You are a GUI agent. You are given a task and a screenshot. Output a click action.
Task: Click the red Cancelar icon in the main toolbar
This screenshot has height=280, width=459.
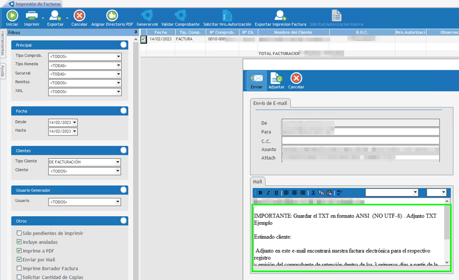point(79,15)
